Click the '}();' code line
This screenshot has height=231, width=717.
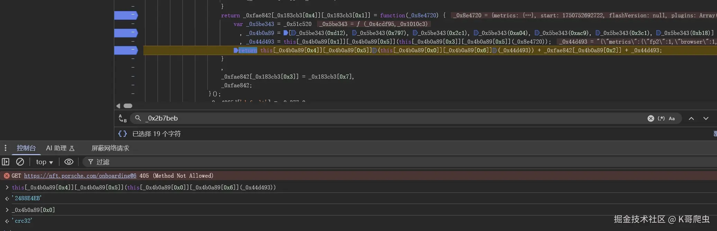pyautogui.click(x=215, y=94)
